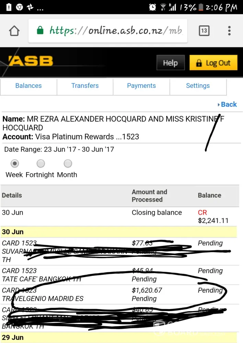Tap the Account Visa Platinum Rewards line
This screenshot has height=343, width=243.
click(71, 137)
